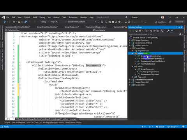This screenshot has width=187, height=140.
Task: Select TournamentsPage.xaml in Solution Explorer
Action: coord(150,74)
